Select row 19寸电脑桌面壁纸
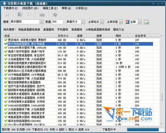Image resolution: width=166 pixels, height=133 pixels. tap(78, 75)
